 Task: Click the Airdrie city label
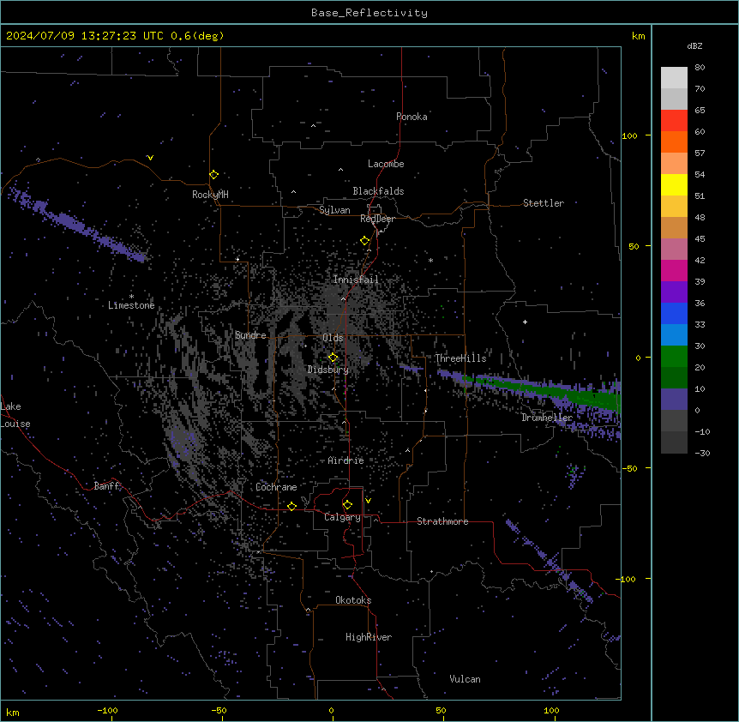[x=345, y=460]
